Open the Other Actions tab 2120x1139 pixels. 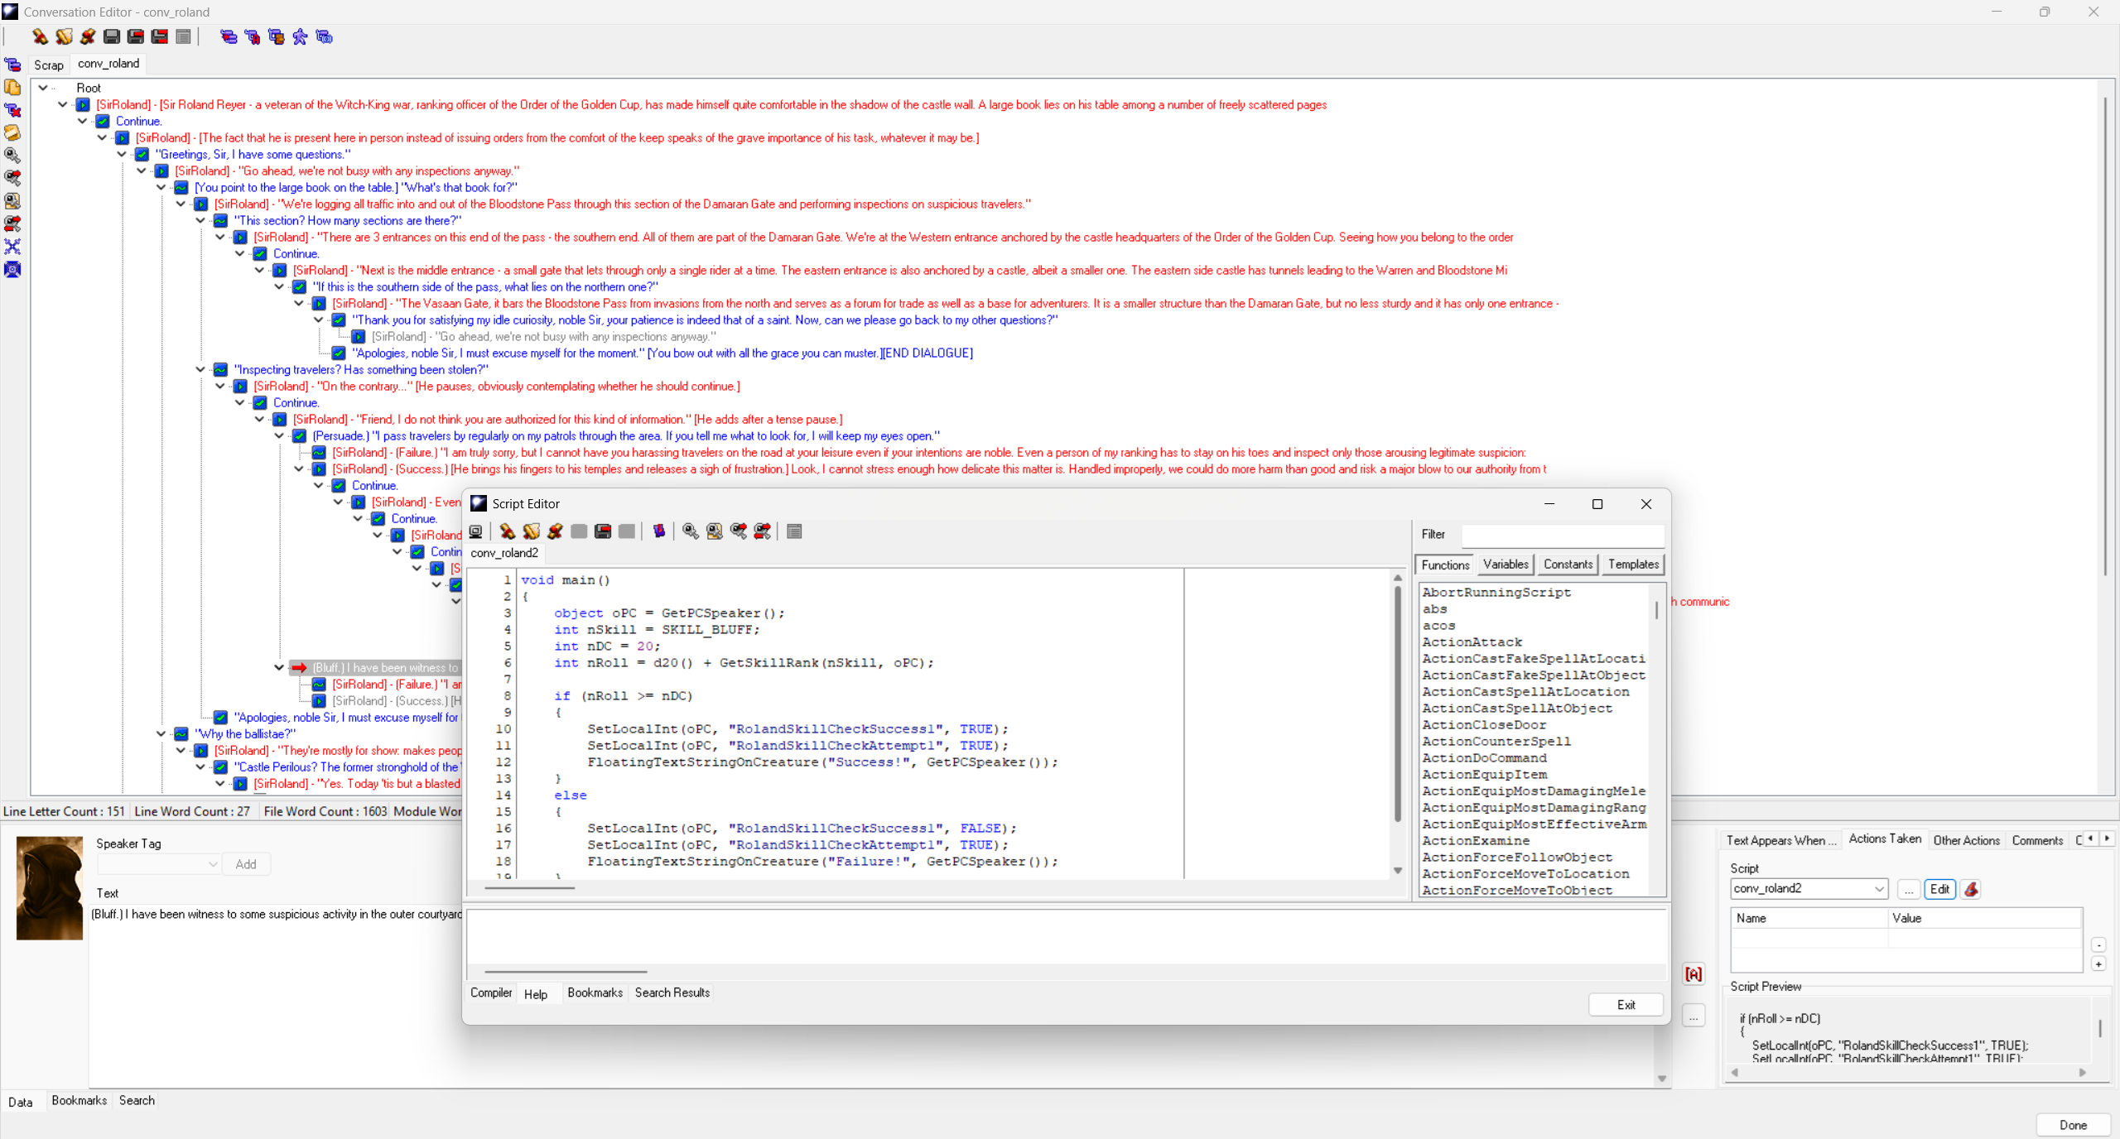coord(1966,840)
